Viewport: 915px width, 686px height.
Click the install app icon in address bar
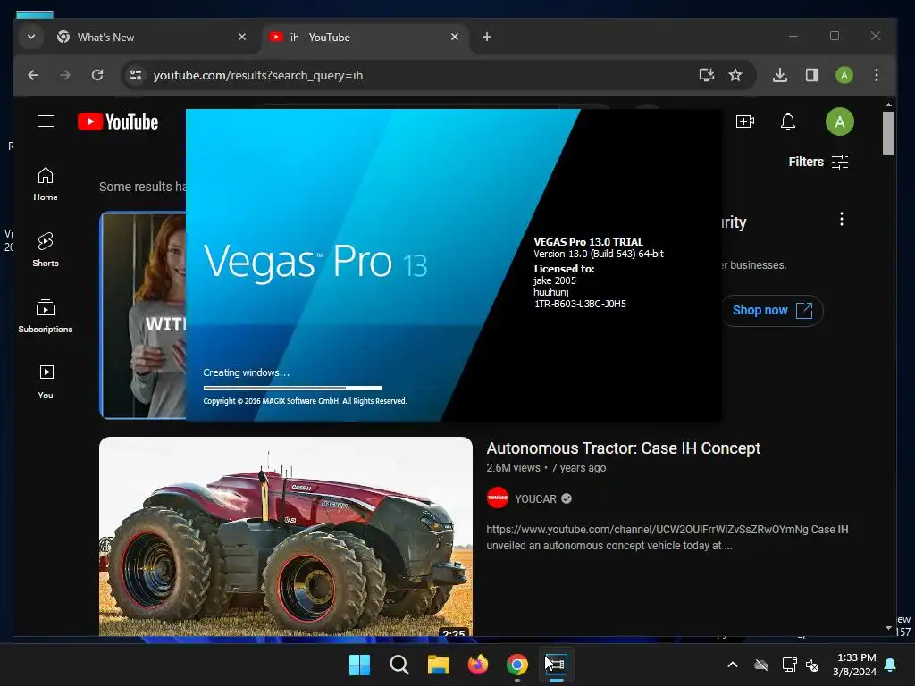point(707,75)
